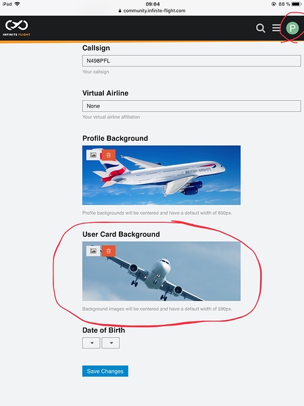The height and width of the screenshot is (406, 304).
Task: Expand the second Date of Birth dropdown
Action: (111, 343)
